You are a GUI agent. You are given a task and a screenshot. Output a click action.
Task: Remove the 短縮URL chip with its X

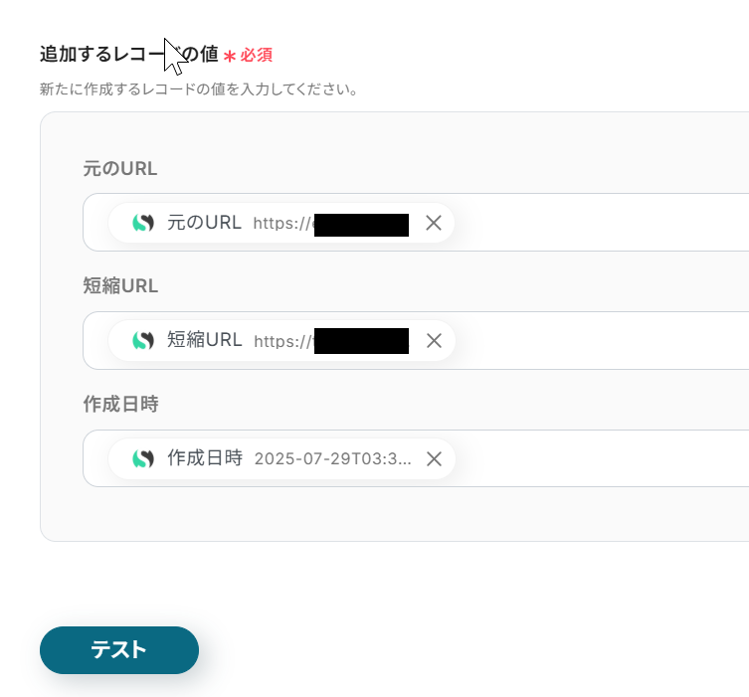[x=434, y=340]
